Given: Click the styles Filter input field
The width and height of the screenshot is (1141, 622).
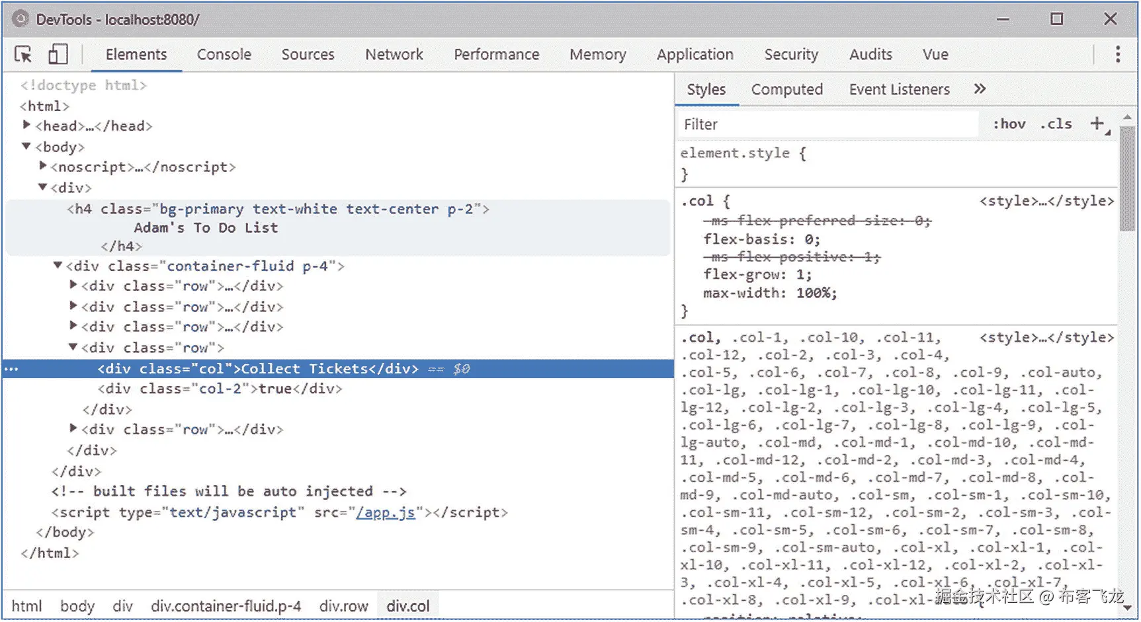Looking at the screenshot, I should point(829,124).
